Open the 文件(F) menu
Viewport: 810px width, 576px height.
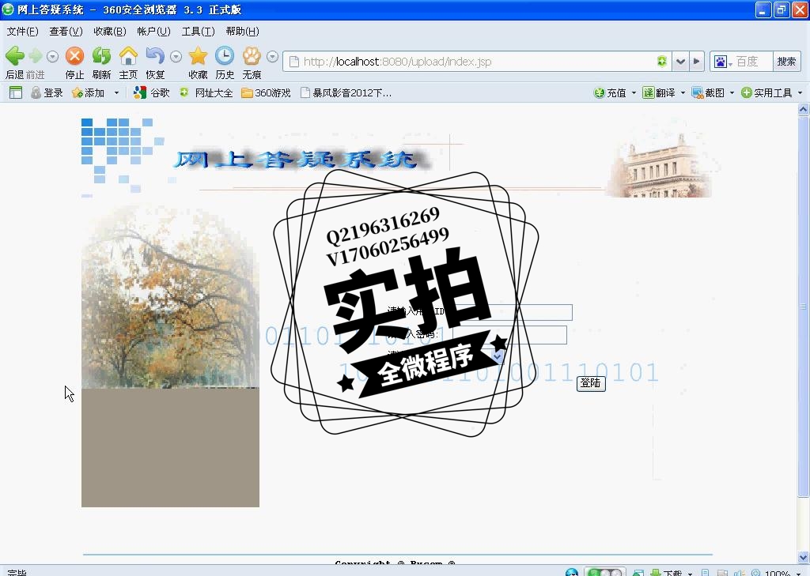point(22,32)
